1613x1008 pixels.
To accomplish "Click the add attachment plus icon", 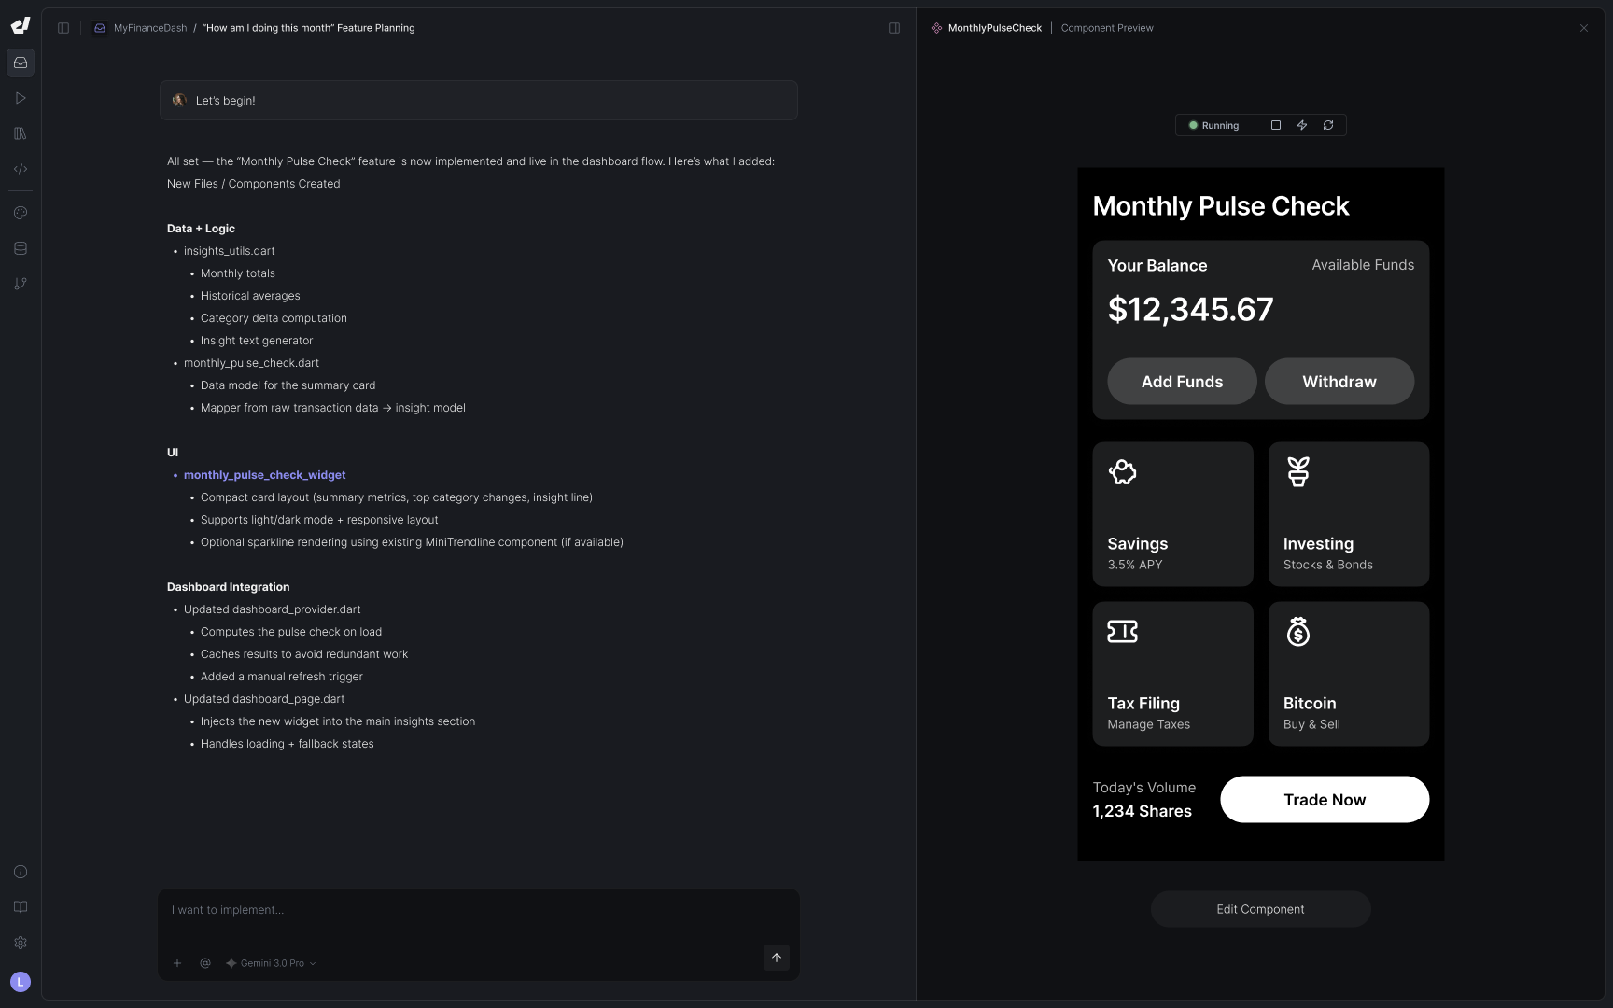I will point(177,963).
